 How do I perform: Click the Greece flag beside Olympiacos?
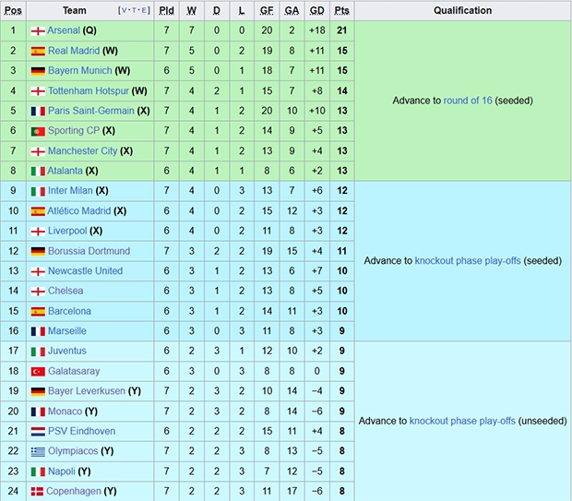[38, 451]
